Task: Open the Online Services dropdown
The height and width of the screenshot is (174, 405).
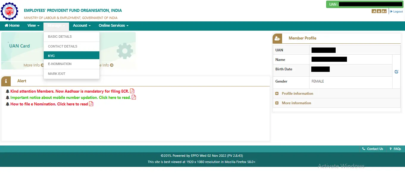Action: point(113,26)
